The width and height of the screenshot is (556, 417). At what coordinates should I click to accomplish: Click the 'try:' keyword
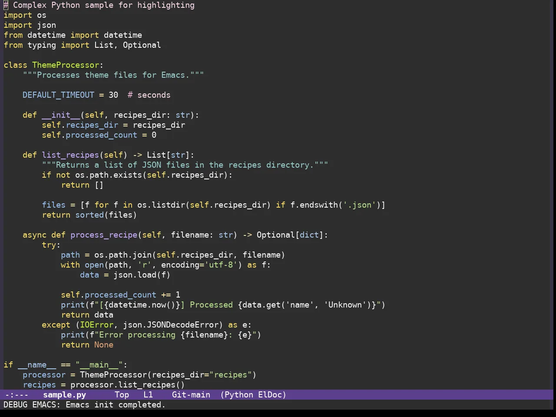[x=51, y=245]
